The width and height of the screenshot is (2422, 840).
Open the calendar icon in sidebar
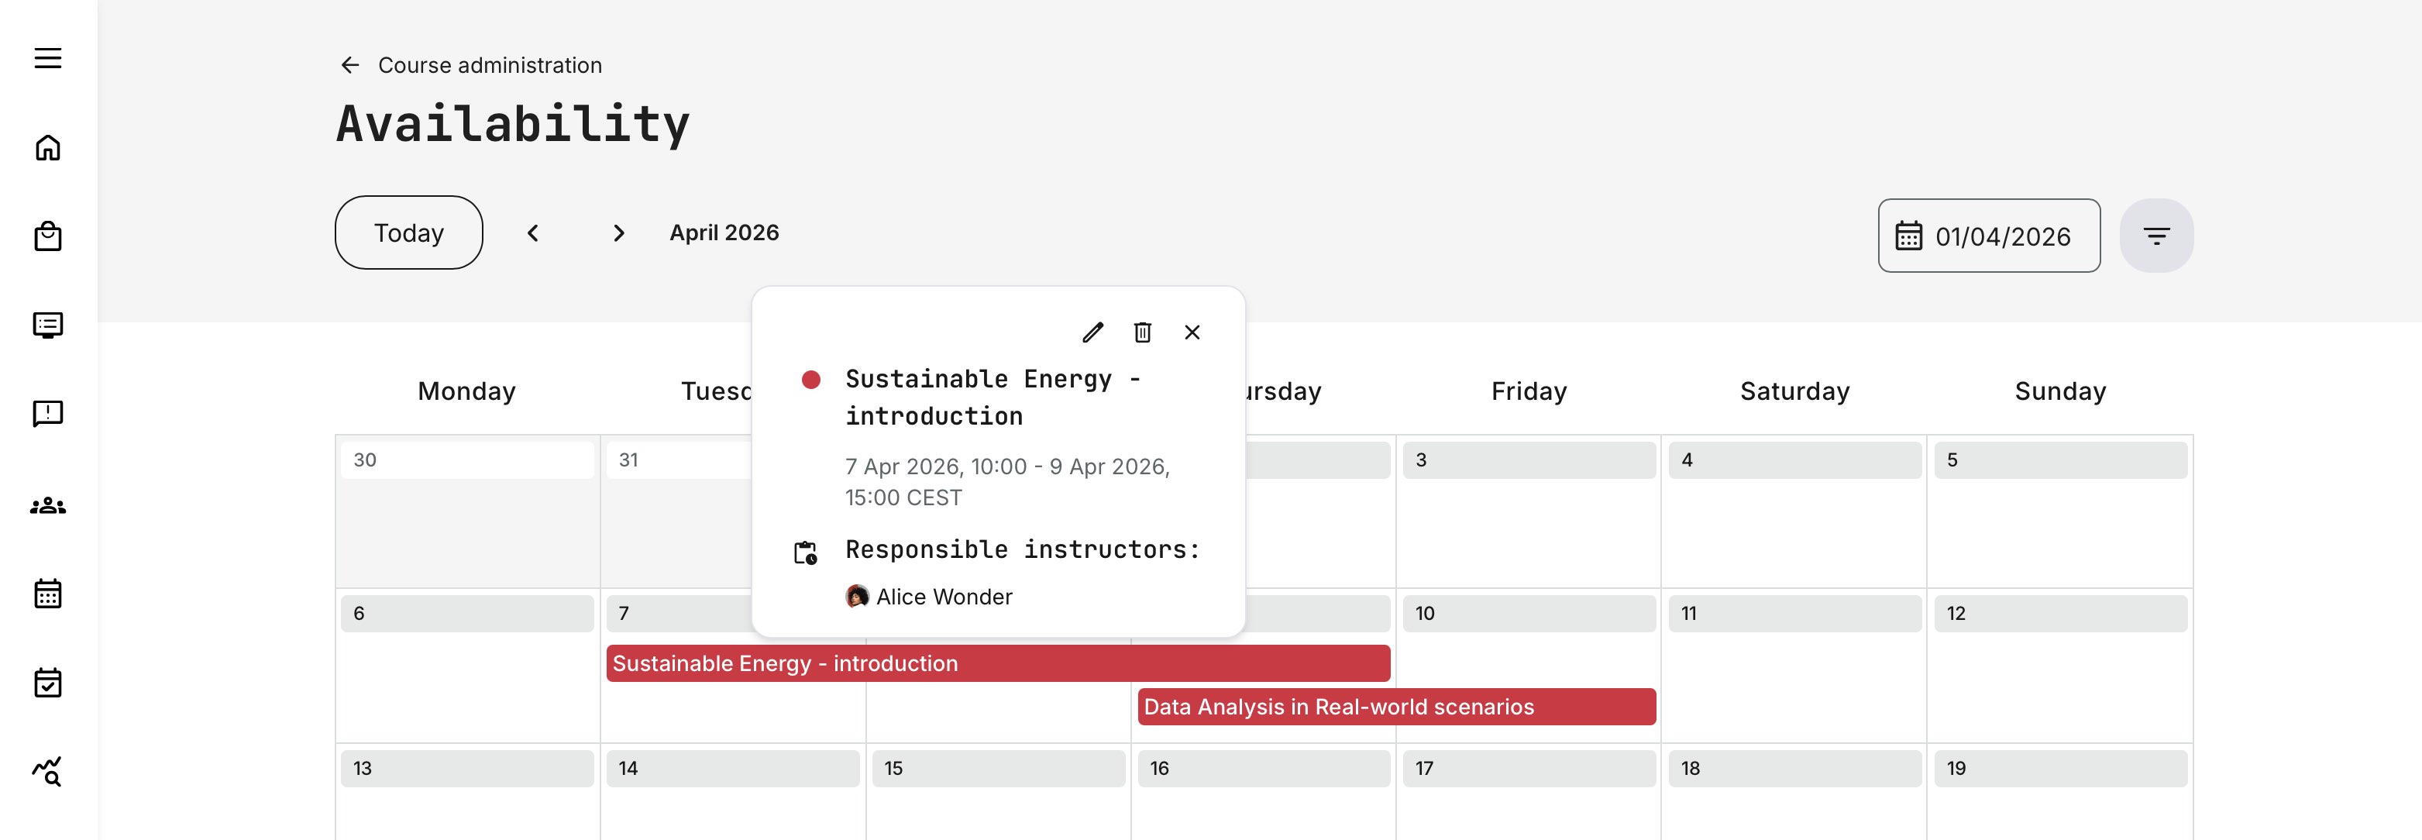click(x=49, y=594)
